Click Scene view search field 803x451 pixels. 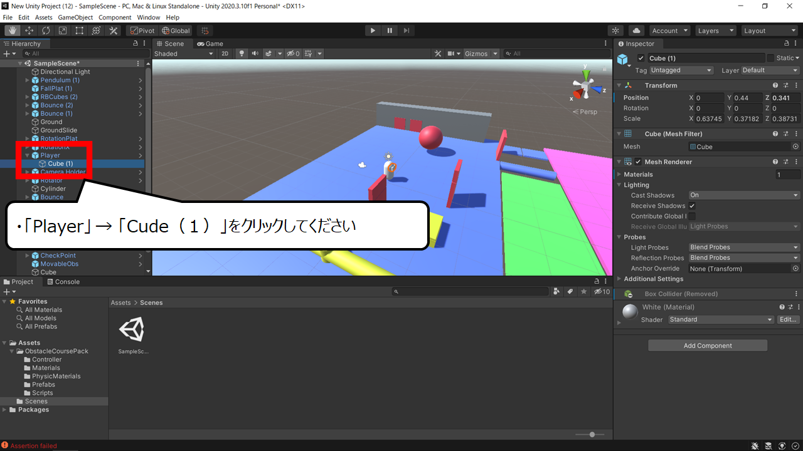(556, 54)
